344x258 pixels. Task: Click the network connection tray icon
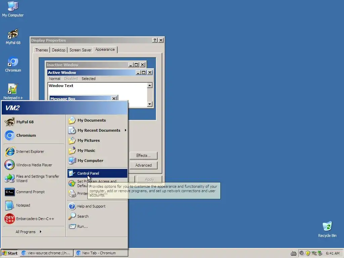coord(314,253)
